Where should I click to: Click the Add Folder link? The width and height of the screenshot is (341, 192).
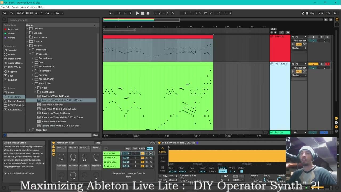15,109
